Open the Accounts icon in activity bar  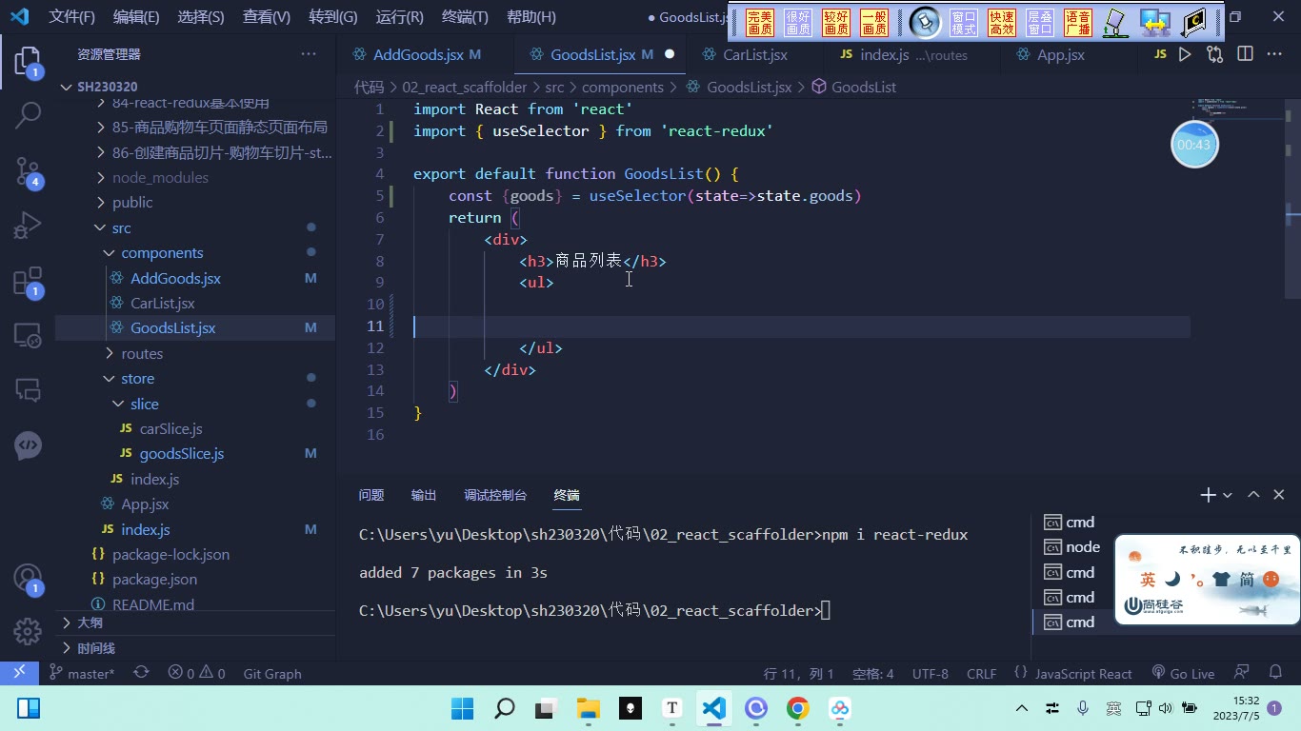28,580
